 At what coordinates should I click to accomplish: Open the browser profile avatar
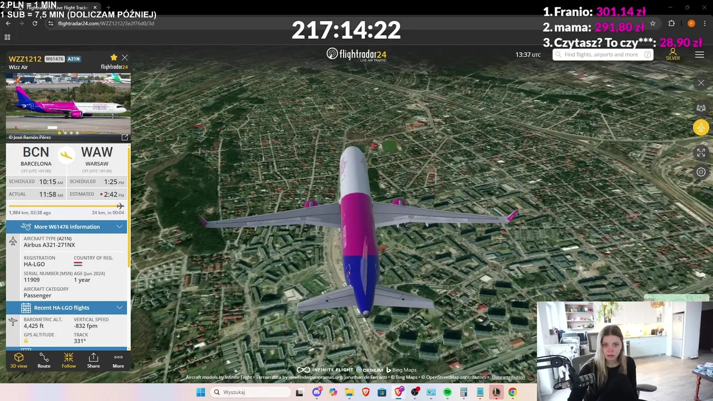[x=691, y=23]
